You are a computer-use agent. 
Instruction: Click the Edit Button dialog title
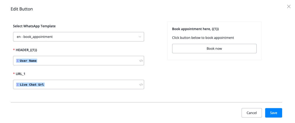(x=22, y=9)
